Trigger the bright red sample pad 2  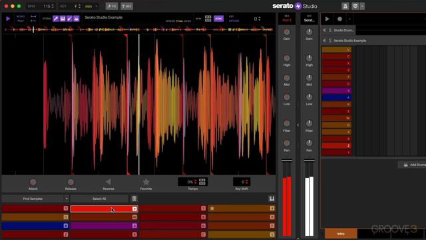click(x=105, y=209)
